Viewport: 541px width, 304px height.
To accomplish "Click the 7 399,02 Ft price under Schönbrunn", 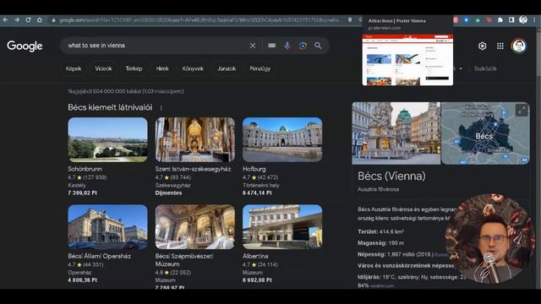I will click(x=83, y=193).
